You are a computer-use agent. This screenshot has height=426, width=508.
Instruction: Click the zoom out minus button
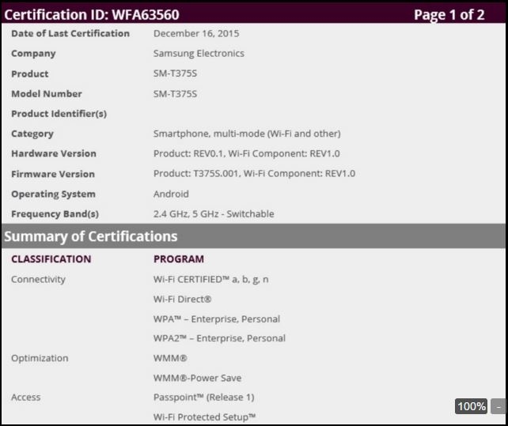pos(499,406)
